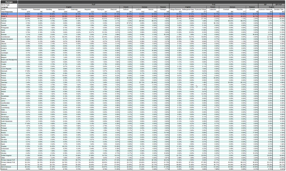Select the Denmark row label
This screenshot has height=171, width=286.
click(x=4, y=71)
